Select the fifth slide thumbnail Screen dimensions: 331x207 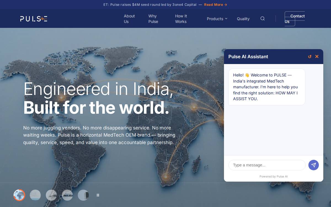click(83, 195)
